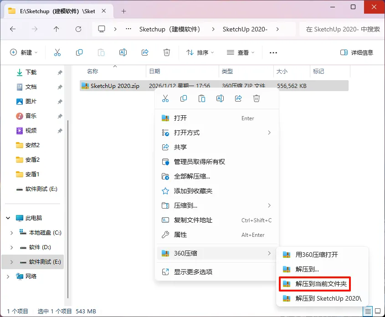Screen dimensions: 385x317
Task: Click the 360压缩 menu entry
Action: pyautogui.click(x=217, y=253)
